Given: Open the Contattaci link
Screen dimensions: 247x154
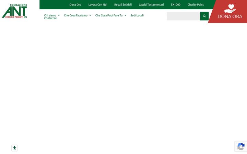Looking at the screenshot, I should (50, 18).
